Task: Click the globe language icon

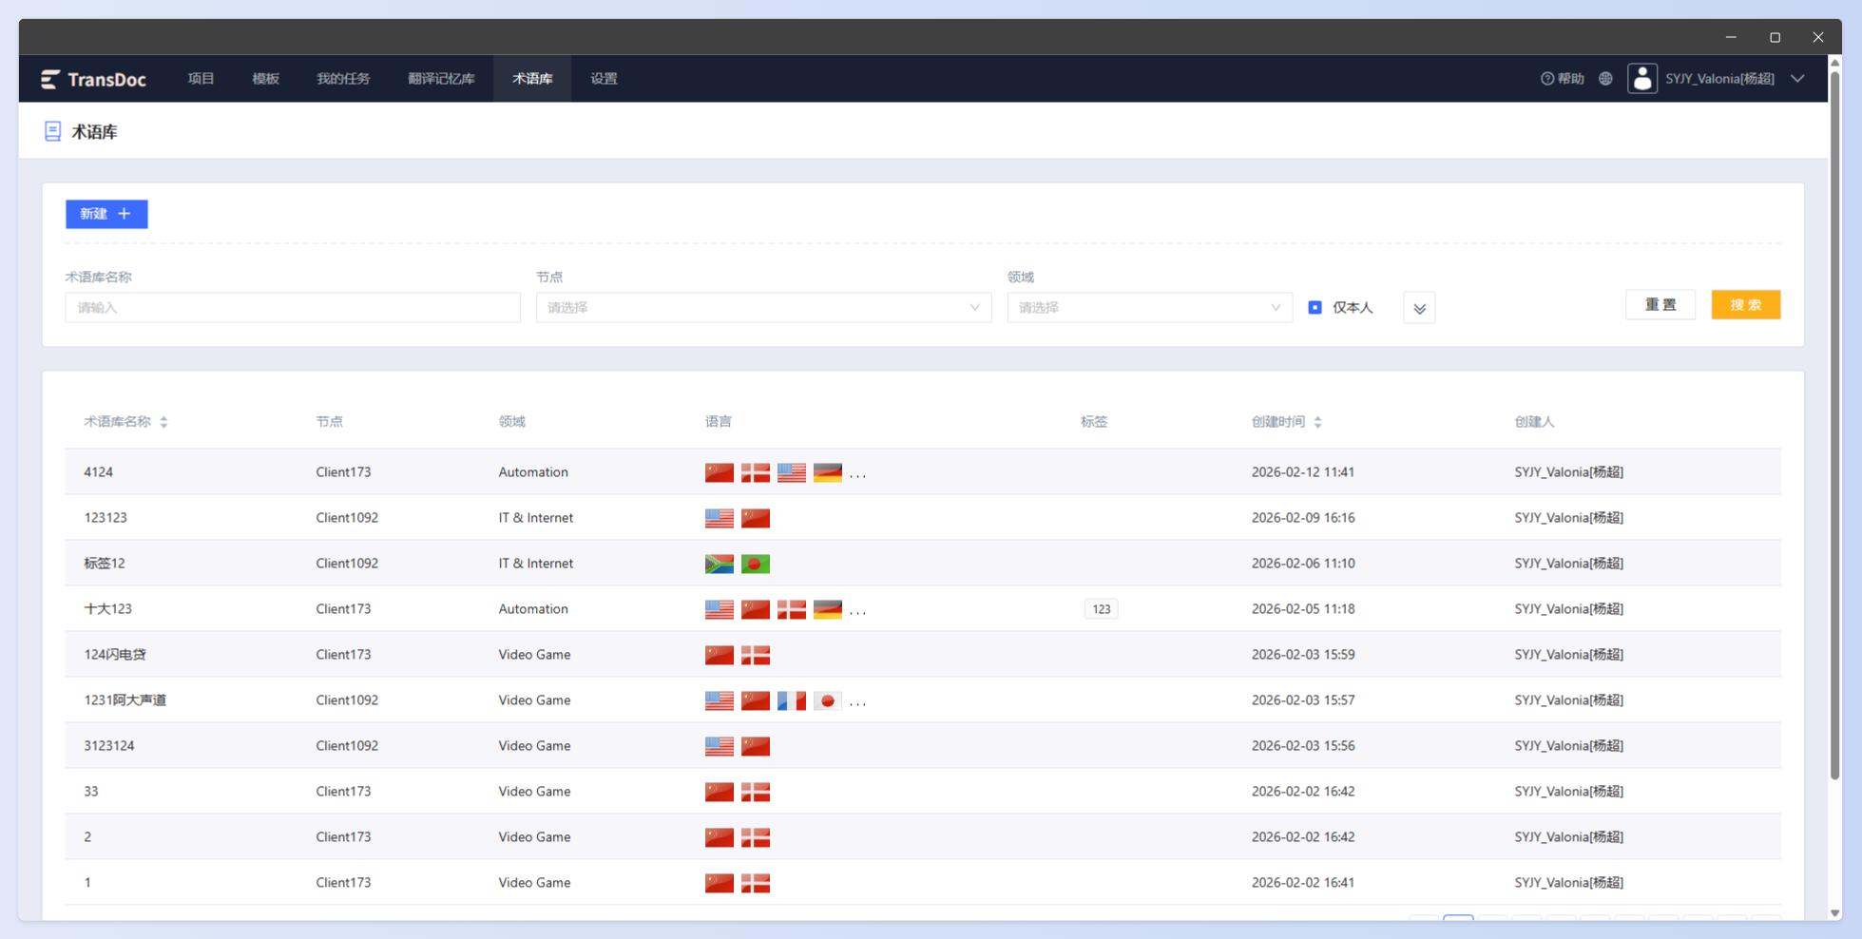Action: 1605,79
